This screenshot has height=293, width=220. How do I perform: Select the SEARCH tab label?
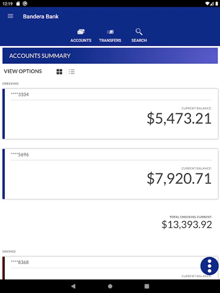click(x=139, y=40)
